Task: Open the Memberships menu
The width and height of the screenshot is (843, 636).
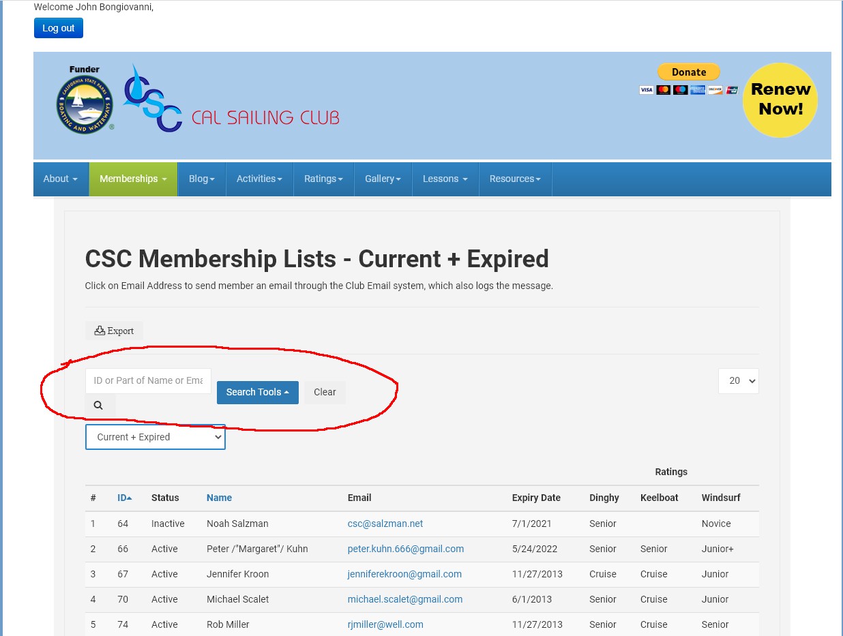Action: pos(133,179)
